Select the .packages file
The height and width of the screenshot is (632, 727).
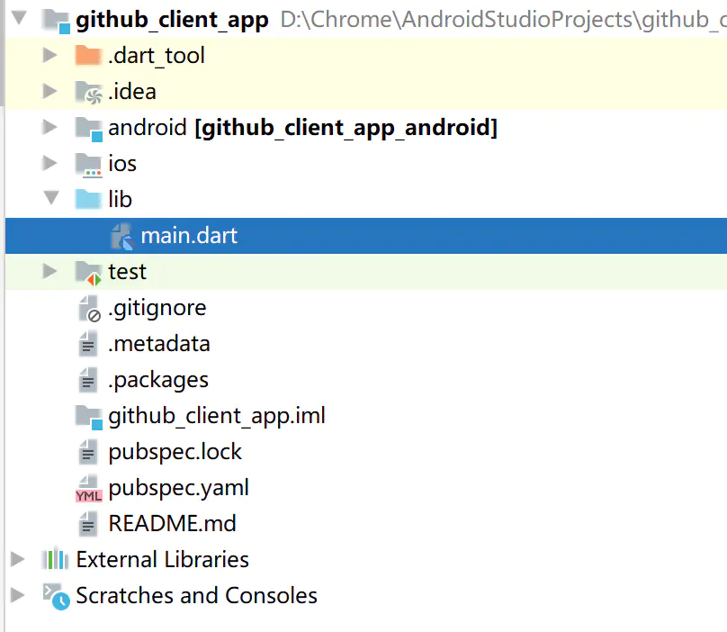point(157,380)
